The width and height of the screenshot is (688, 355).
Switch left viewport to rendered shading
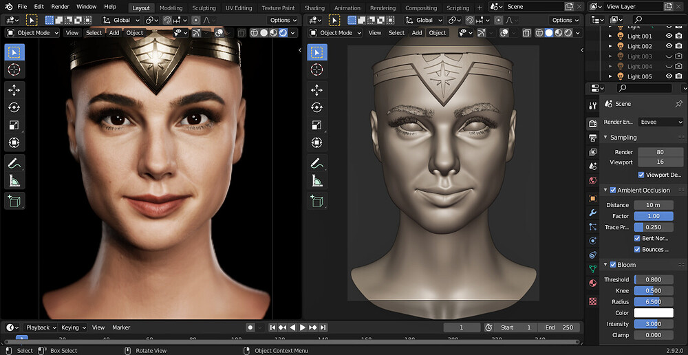point(283,32)
